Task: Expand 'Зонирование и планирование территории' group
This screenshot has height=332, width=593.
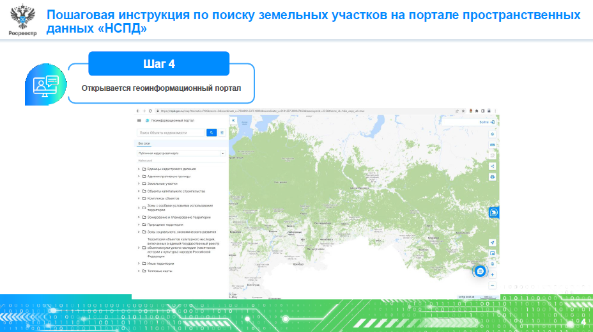Action: [139, 217]
